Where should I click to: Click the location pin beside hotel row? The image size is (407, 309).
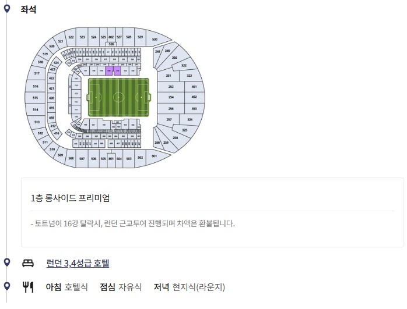tap(7, 262)
